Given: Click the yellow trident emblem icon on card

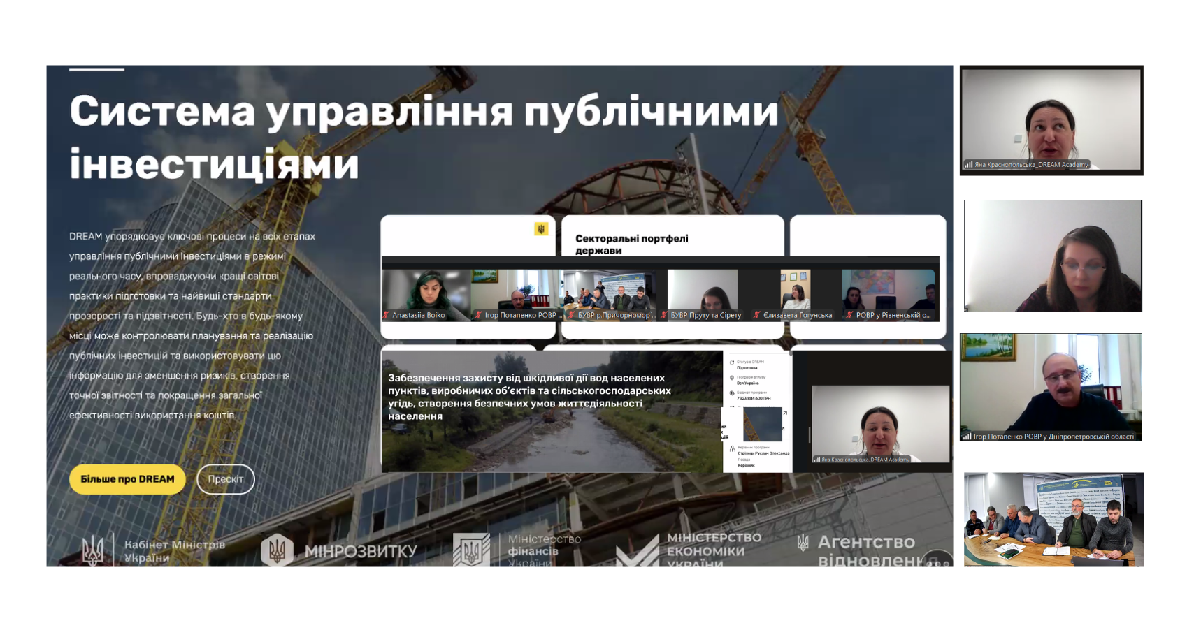Looking at the screenshot, I should 540,229.
